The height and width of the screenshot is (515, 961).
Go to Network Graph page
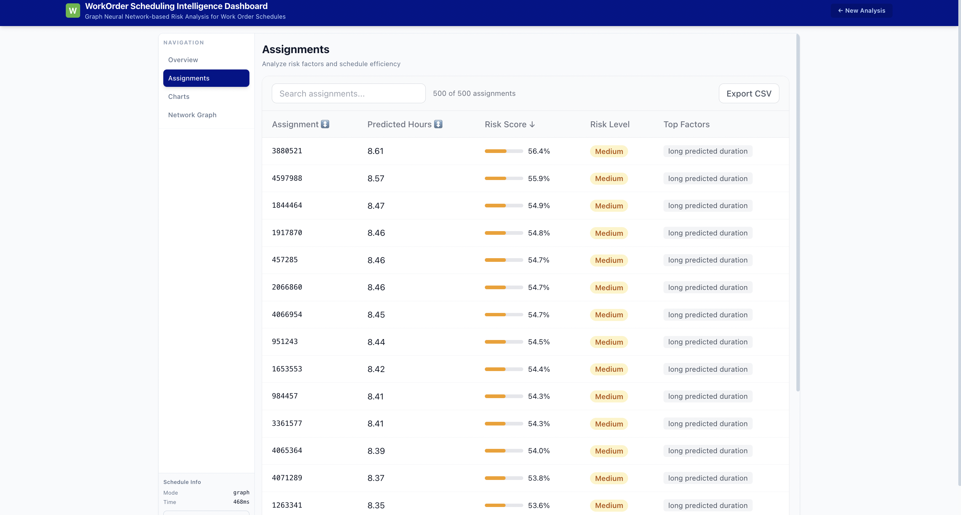tap(192, 115)
